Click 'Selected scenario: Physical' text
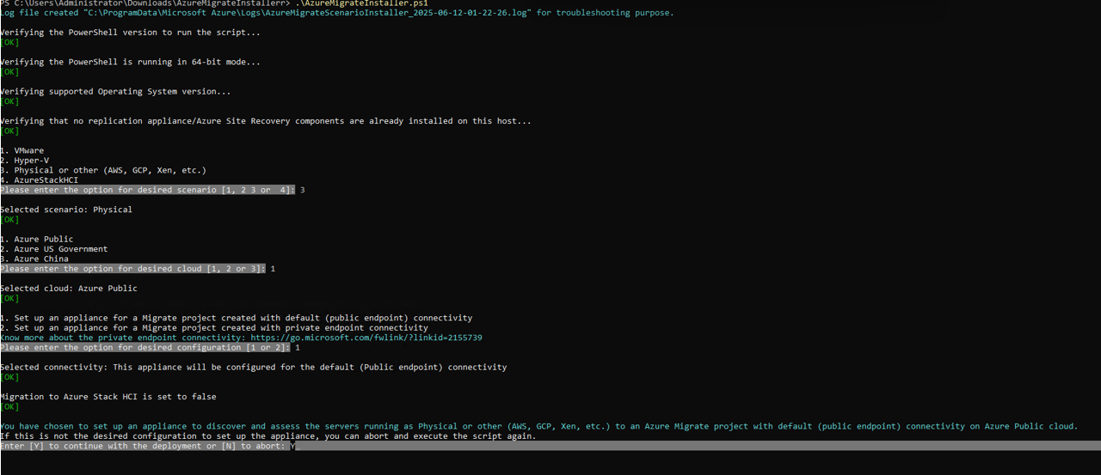1101x475 pixels. [66, 210]
